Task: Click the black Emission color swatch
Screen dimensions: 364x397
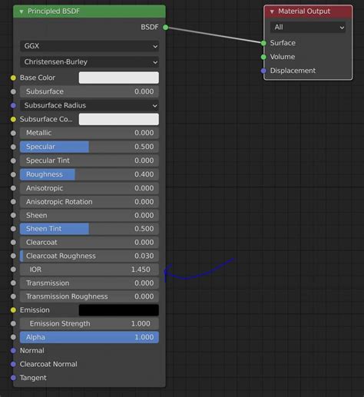Action: (119, 310)
